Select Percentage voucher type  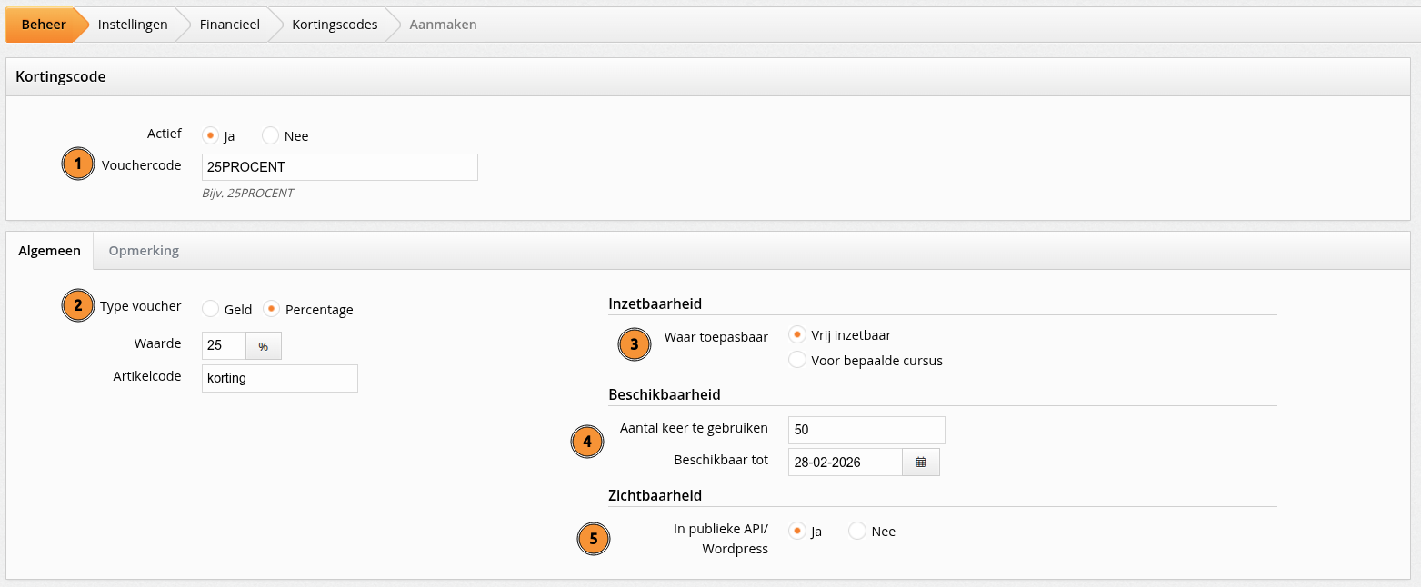coord(271,309)
